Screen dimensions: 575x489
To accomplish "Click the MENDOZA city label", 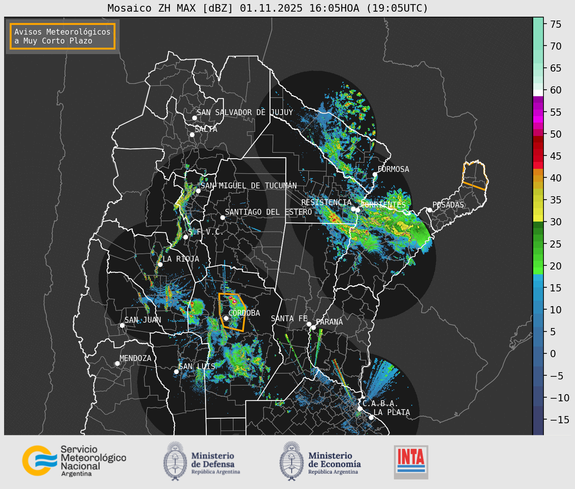I will tap(135, 358).
